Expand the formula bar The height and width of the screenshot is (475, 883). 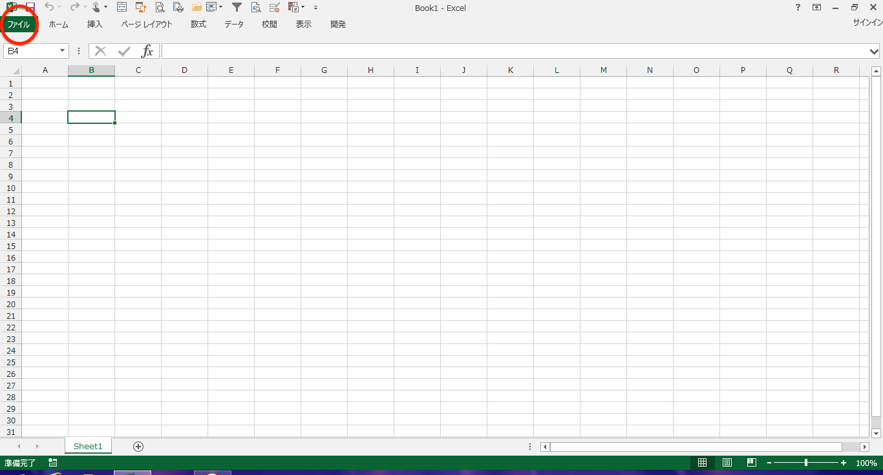coord(875,51)
